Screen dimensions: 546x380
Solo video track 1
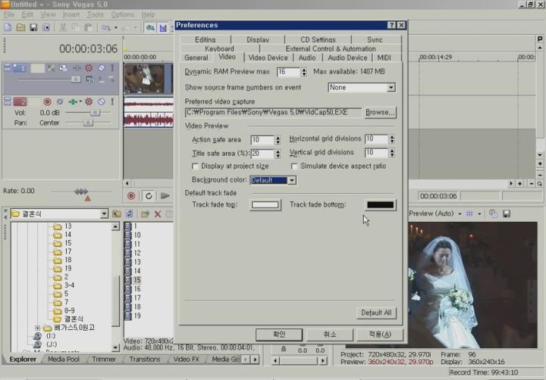(x=112, y=68)
